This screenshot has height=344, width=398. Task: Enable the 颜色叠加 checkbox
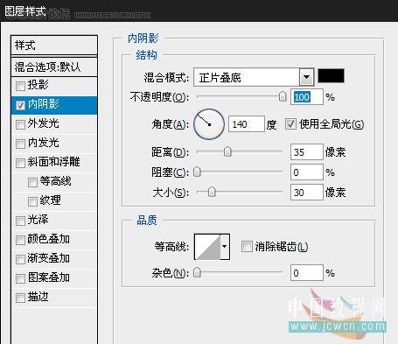point(20,240)
